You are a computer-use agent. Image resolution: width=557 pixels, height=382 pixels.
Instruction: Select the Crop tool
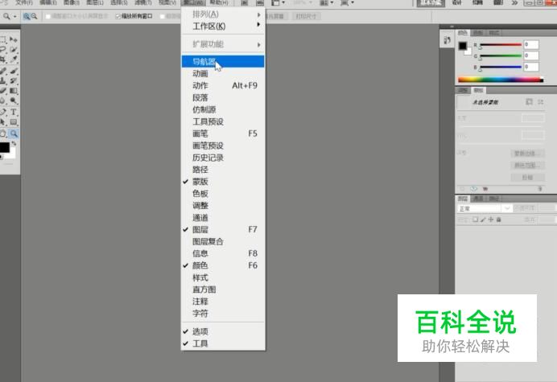click(3, 59)
